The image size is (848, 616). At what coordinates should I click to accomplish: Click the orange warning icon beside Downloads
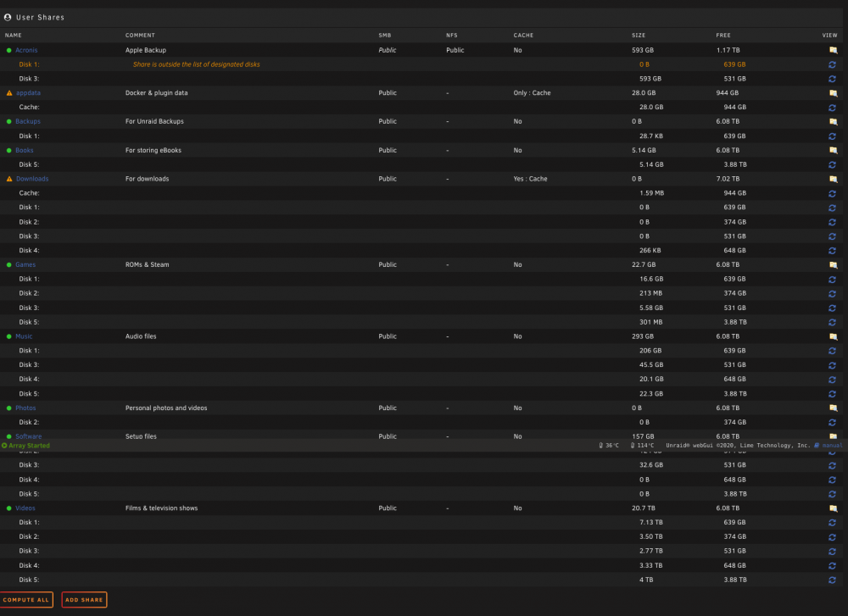(x=9, y=179)
